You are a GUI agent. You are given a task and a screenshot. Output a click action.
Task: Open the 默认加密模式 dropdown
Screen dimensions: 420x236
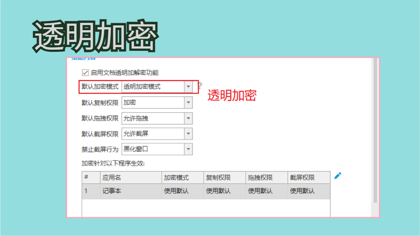157,87
